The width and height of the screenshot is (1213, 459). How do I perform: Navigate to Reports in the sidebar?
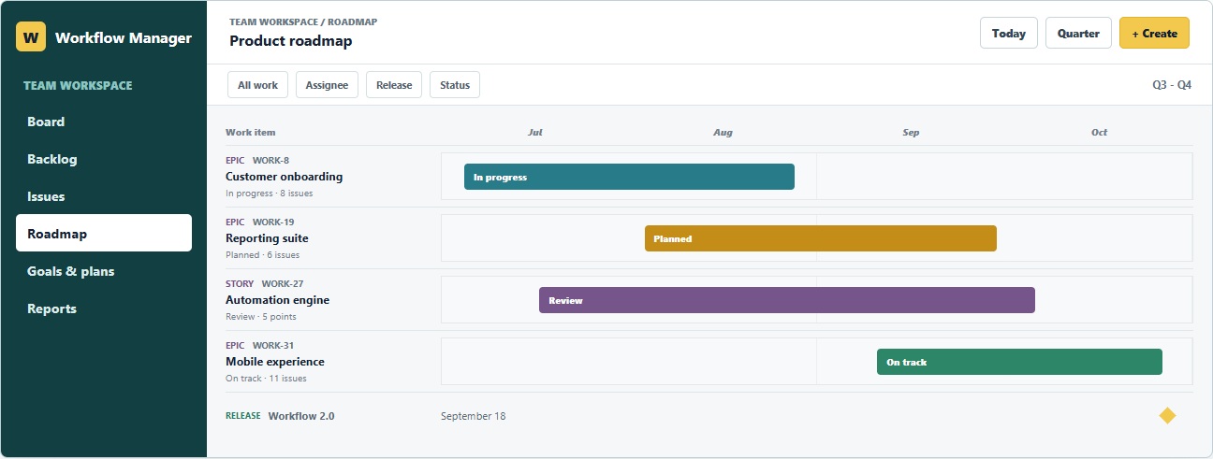tap(104, 308)
